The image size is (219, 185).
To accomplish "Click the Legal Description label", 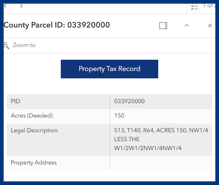I will click(34, 131).
